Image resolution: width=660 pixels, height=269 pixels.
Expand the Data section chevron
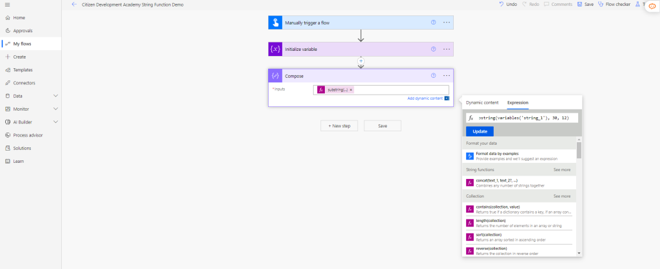point(55,96)
